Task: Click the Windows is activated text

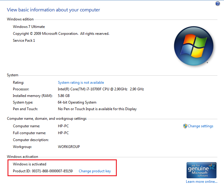Action: pos(29,164)
